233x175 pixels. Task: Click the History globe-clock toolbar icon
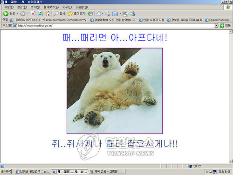tap(90, 14)
